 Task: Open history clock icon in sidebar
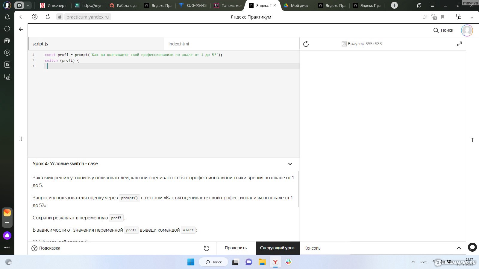pos(7,29)
